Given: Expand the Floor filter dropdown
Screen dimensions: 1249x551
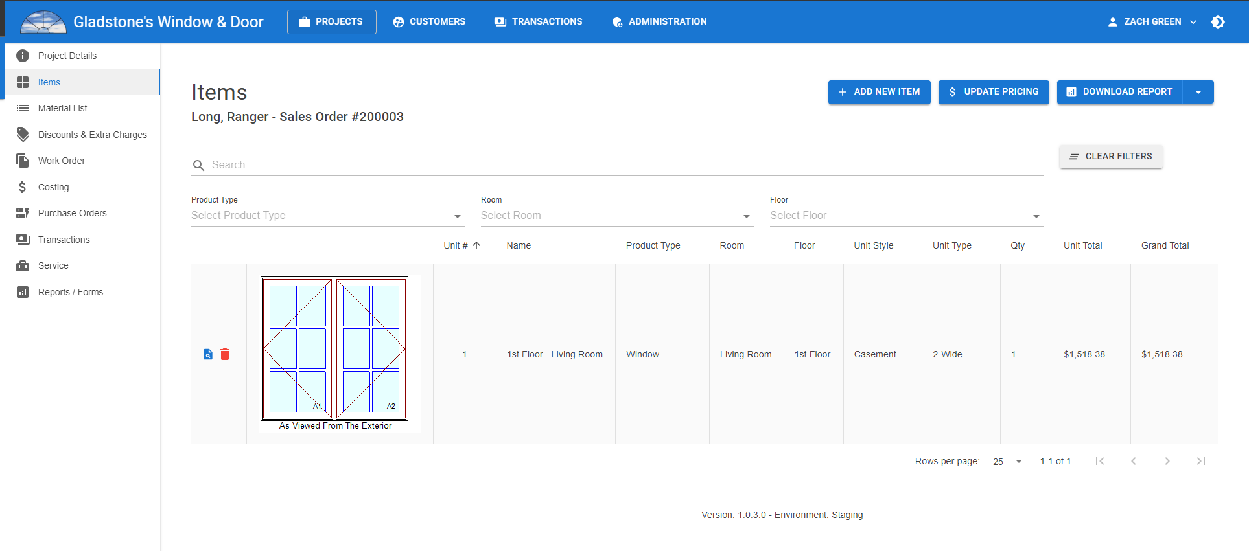Looking at the screenshot, I should (x=1036, y=216).
